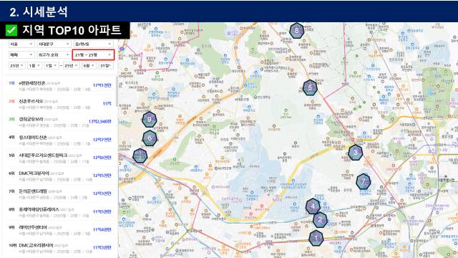Open the 서울 city dropdown
Viewport: 458px width, 258px height.
pyautogui.click(x=21, y=44)
